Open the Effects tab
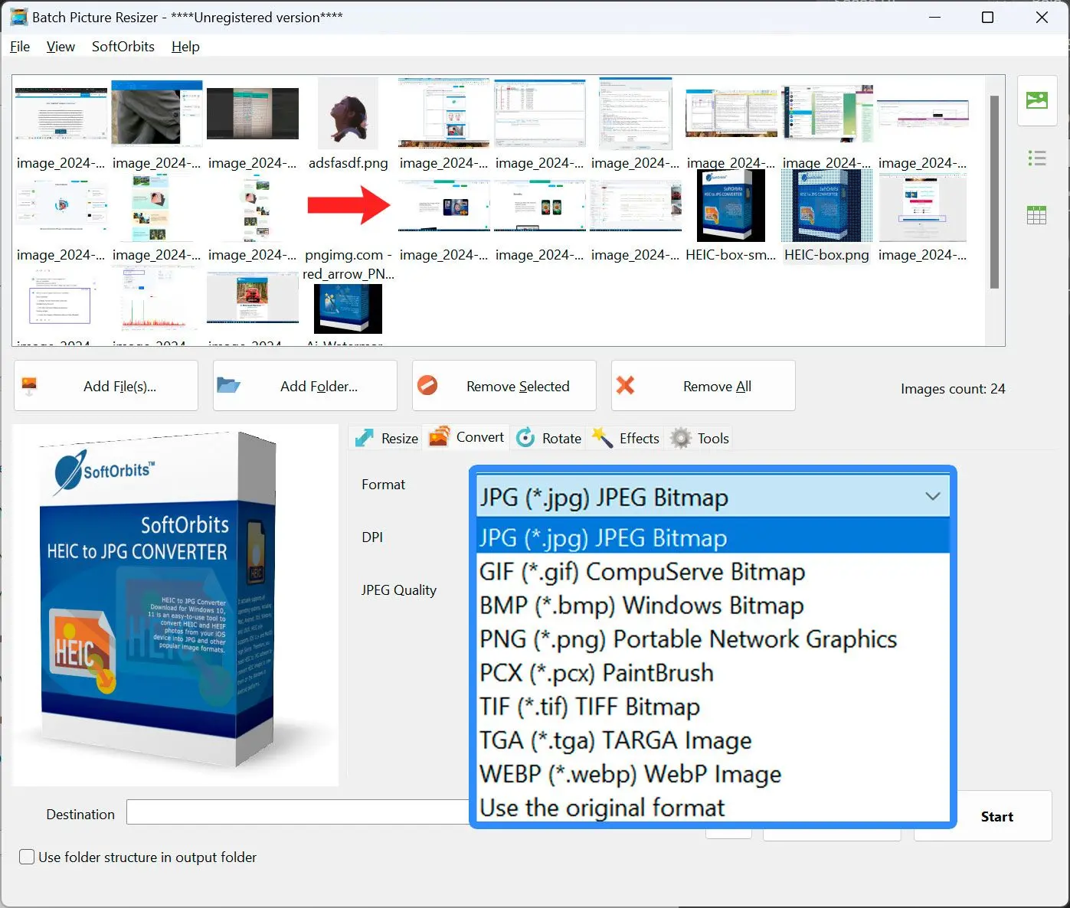 point(626,438)
